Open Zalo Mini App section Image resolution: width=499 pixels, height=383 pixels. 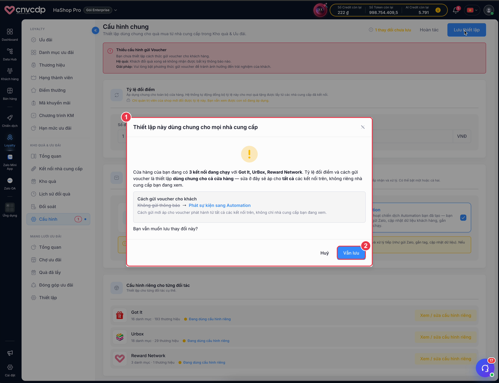pyautogui.click(x=10, y=162)
